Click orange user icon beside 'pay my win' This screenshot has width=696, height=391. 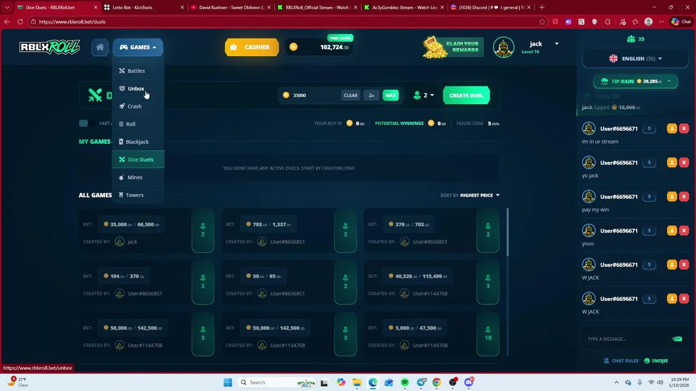point(672,197)
